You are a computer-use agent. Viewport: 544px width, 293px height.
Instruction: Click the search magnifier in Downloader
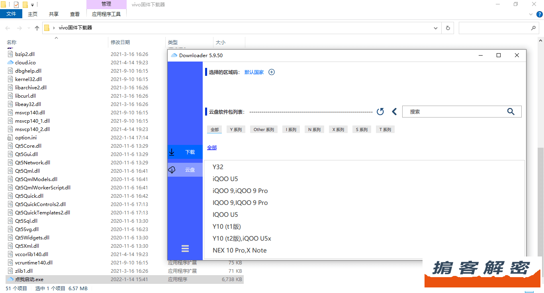511,112
